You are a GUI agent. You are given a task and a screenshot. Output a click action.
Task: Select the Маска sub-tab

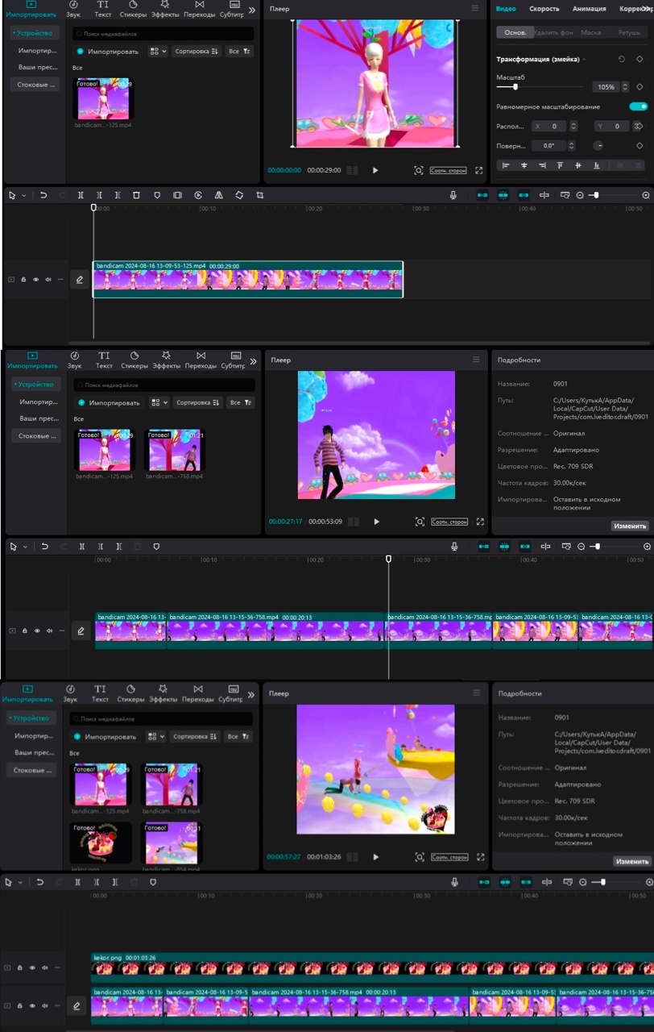(x=590, y=32)
